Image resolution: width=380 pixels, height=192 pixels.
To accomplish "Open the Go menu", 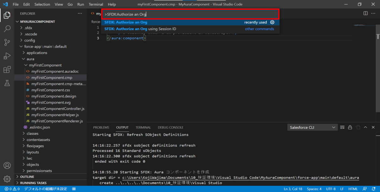I will [x=70, y=4].
